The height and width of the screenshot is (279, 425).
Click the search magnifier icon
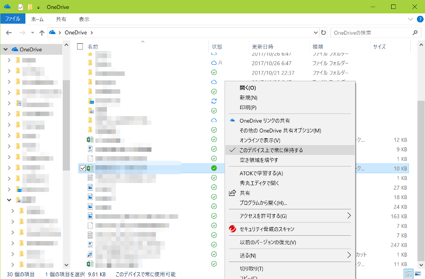[x=415, y=33]
